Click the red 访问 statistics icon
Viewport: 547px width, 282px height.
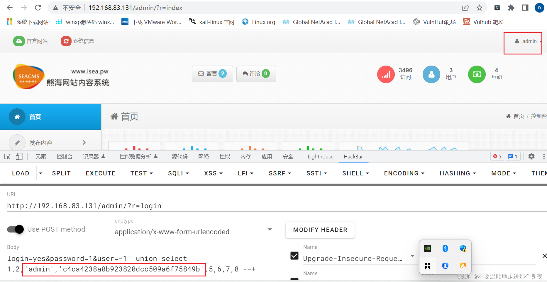pyautogui.click(x=386, y=74)
